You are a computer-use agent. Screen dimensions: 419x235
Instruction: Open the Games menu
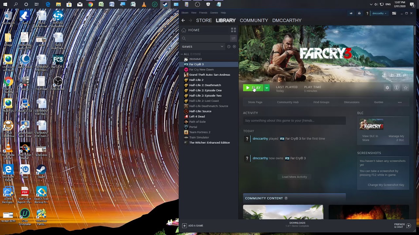coord(214,13)
